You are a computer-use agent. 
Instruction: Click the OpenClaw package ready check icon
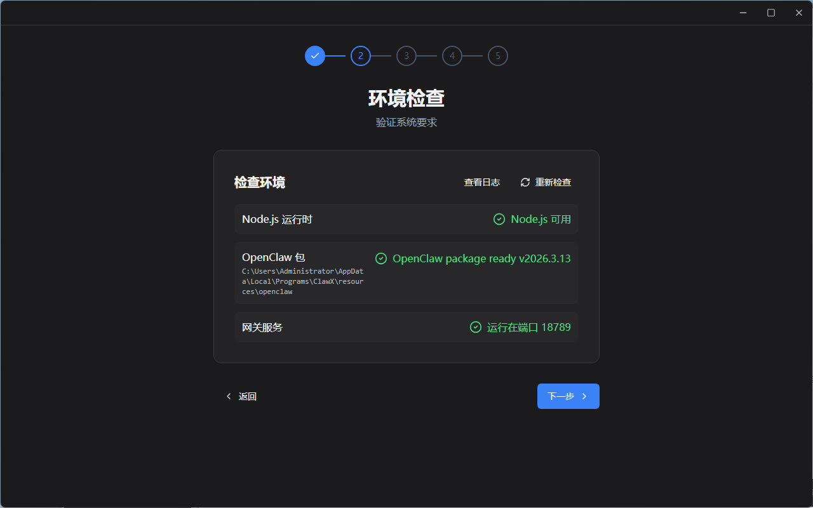(x=381, y=258)
